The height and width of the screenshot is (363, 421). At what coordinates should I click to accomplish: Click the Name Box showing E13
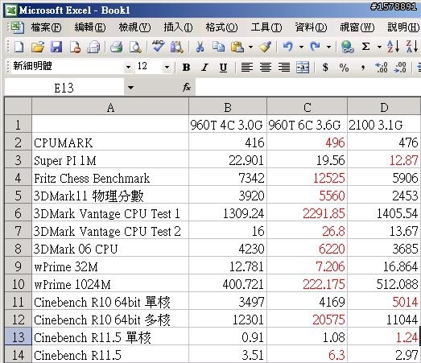[64, 88]
